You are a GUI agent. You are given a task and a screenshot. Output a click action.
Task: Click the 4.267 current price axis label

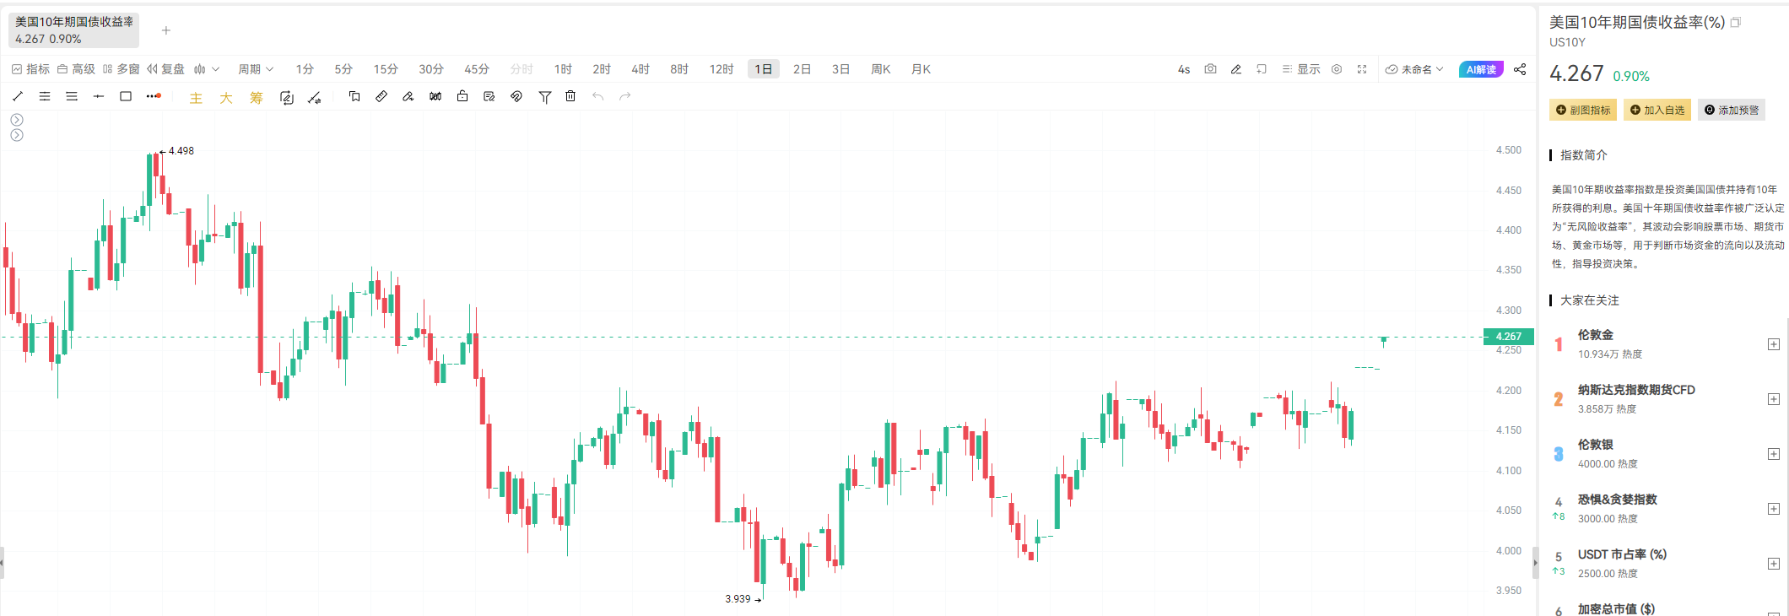[x=1508, y=336]
